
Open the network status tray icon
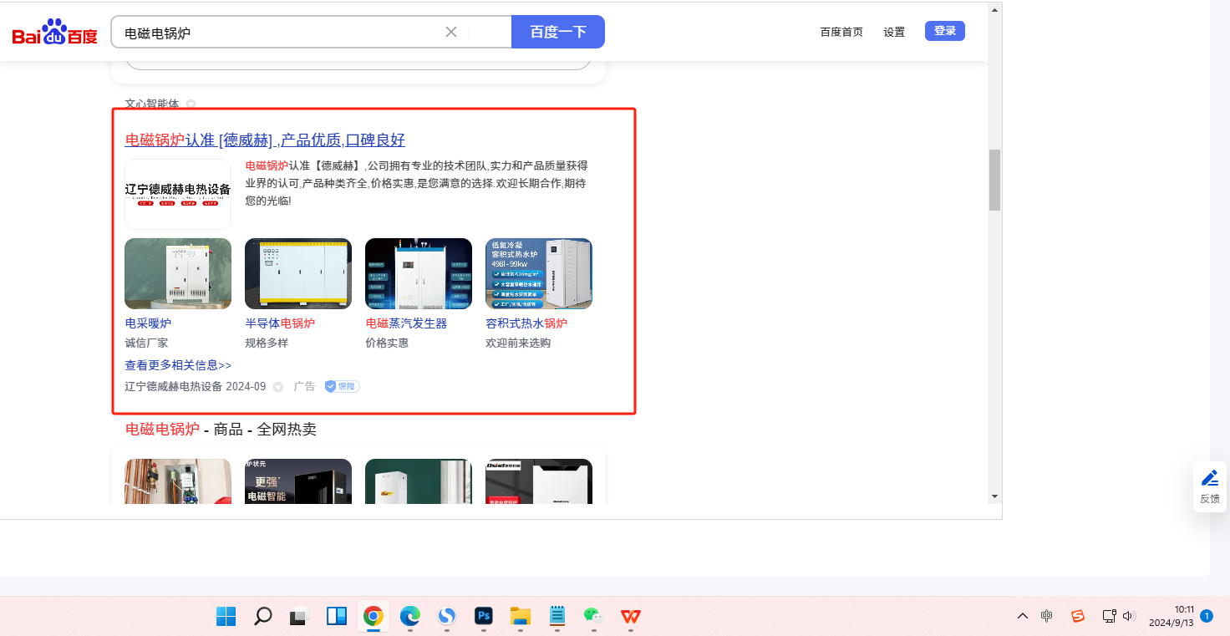click(x=1109, y=617)
